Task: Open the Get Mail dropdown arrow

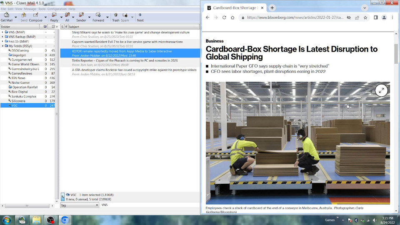Action: click(15, 17)
